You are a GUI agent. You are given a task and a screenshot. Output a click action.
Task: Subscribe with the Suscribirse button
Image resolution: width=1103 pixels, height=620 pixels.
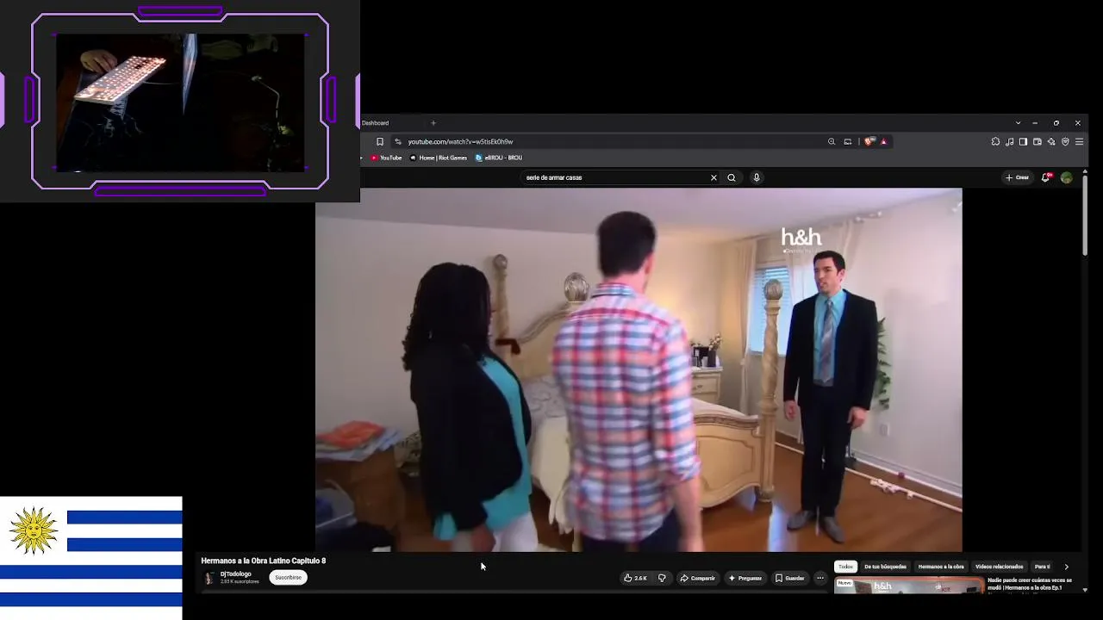pyautogui.click(x=288, y=578)
